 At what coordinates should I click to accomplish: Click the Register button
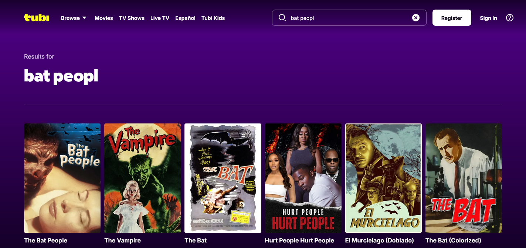pyautogui.click(x=452, y=18)
